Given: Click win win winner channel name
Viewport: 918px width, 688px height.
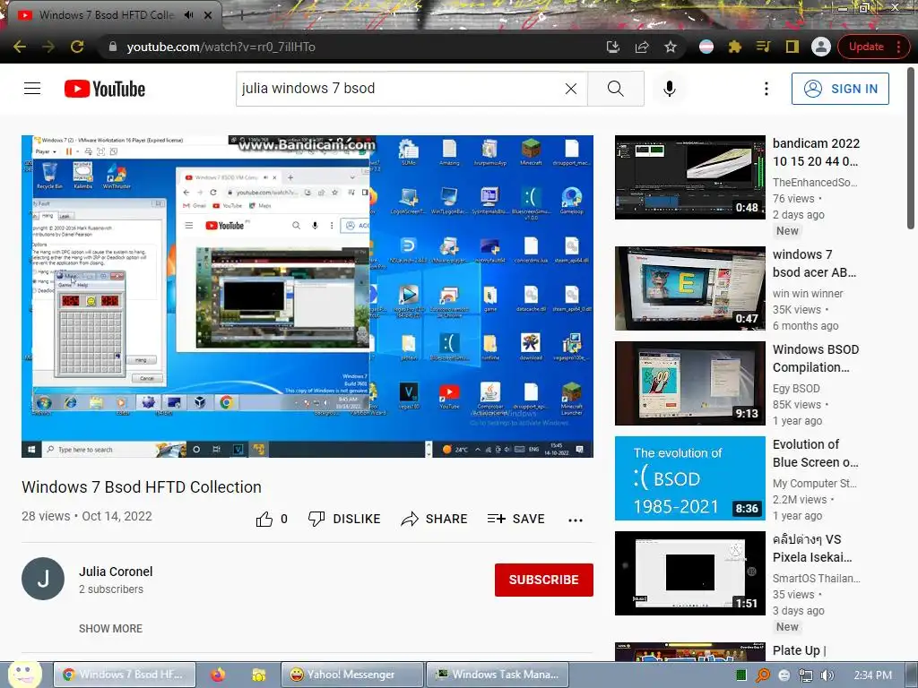Looking at the screenshot, I should click(x=808, y=294).
